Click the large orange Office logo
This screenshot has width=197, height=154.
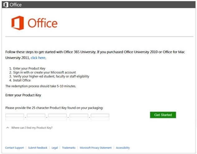35,23
